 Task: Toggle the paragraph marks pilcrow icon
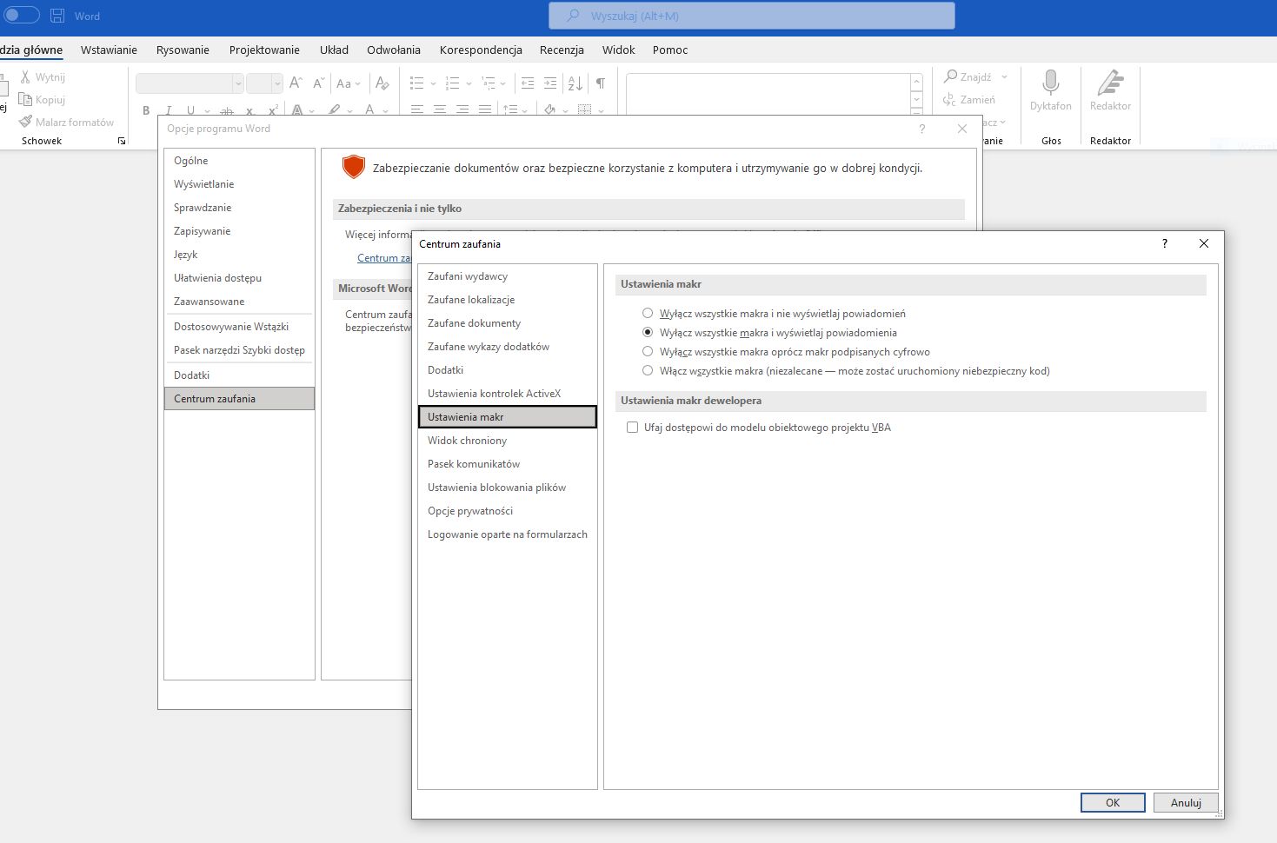click(x=600, y=83)
